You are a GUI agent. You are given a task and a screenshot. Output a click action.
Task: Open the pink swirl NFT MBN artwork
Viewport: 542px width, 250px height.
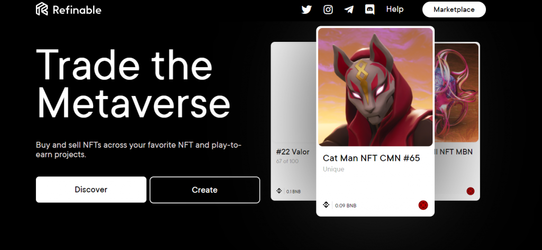point(456,93)
